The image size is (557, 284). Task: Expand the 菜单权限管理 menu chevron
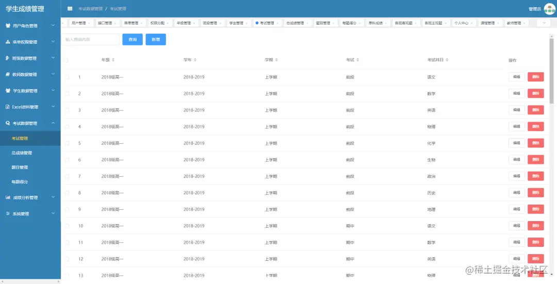click(x=53, y=42)
